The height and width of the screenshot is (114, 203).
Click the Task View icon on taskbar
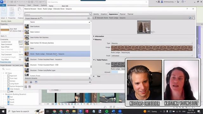coord(47,111)
